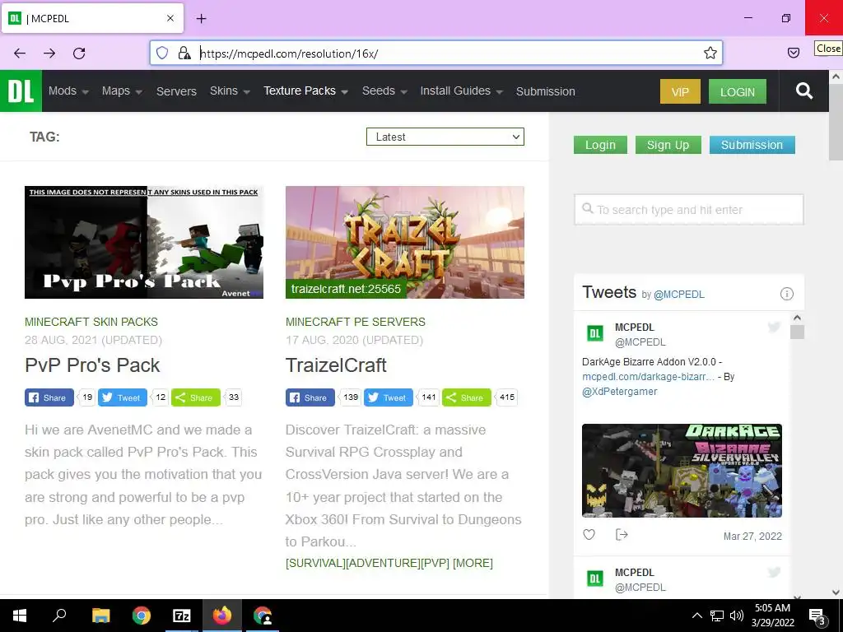Click the blue sidebar Submission button
This screenshot has height=632, width=843.
[752, 145]
